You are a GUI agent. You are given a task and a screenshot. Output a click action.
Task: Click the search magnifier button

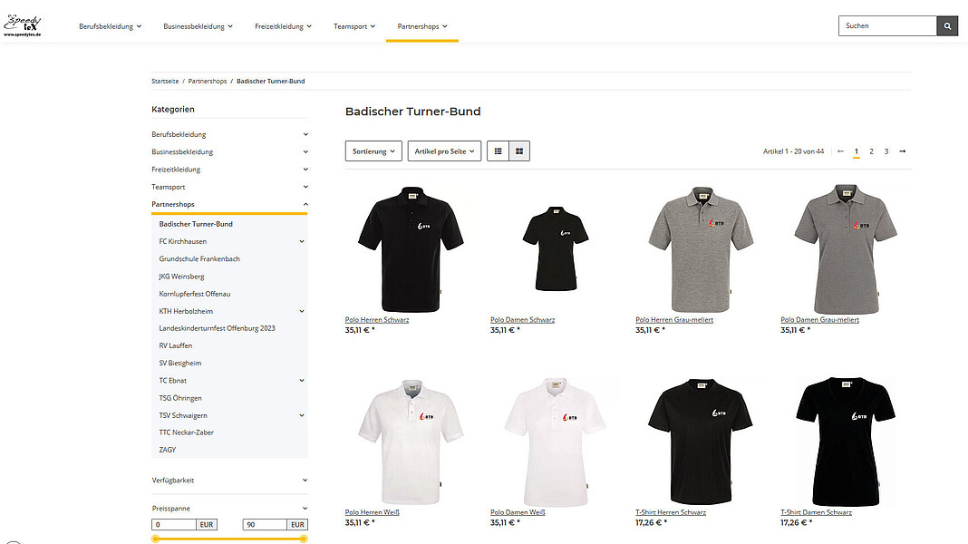pos(947,26)
